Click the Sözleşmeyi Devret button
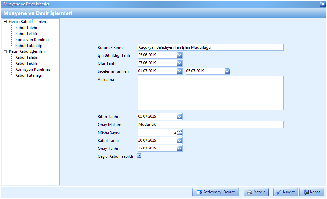Viewport: 327px width, 199px height. [x=215, y=192]
